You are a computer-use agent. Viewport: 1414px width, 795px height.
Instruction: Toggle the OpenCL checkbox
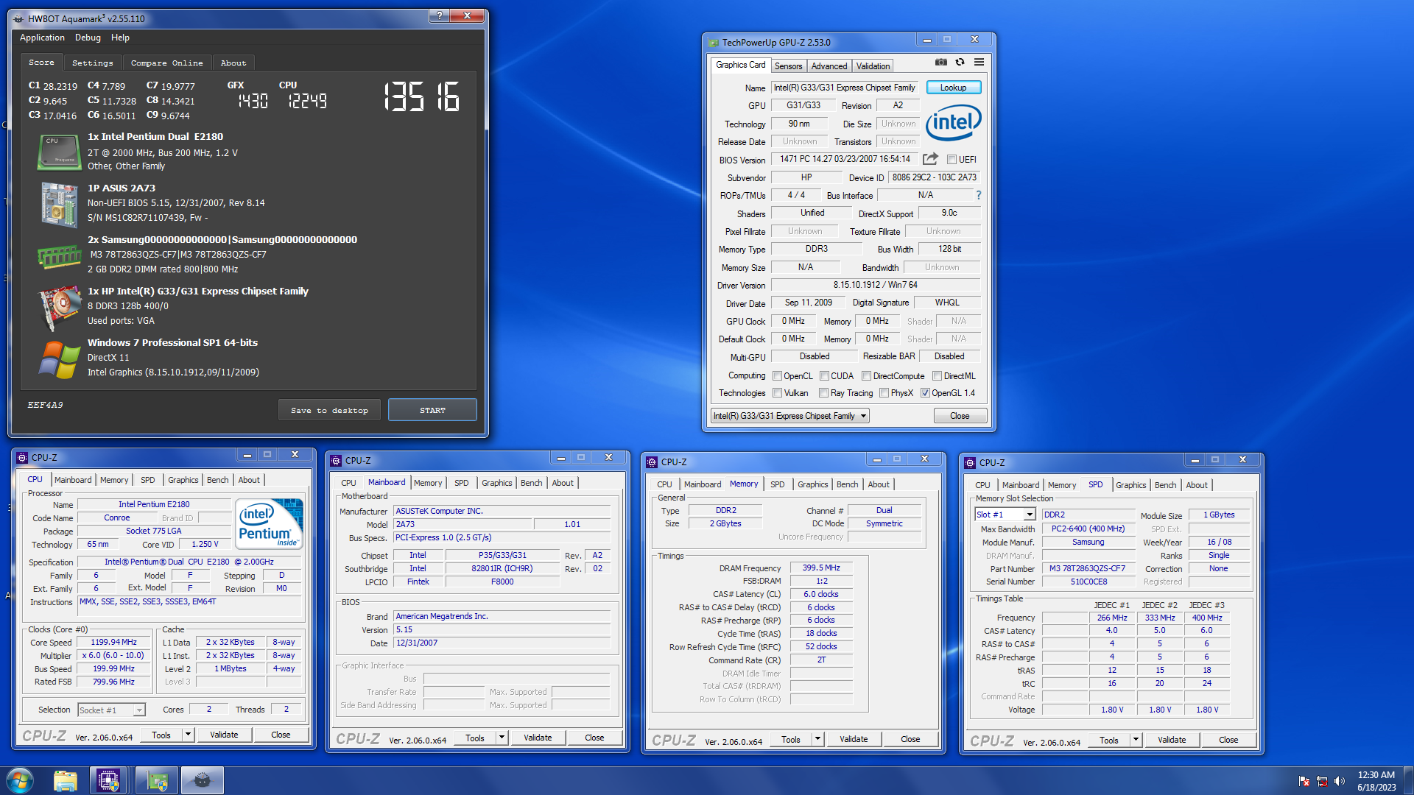(x=777, y=376)
